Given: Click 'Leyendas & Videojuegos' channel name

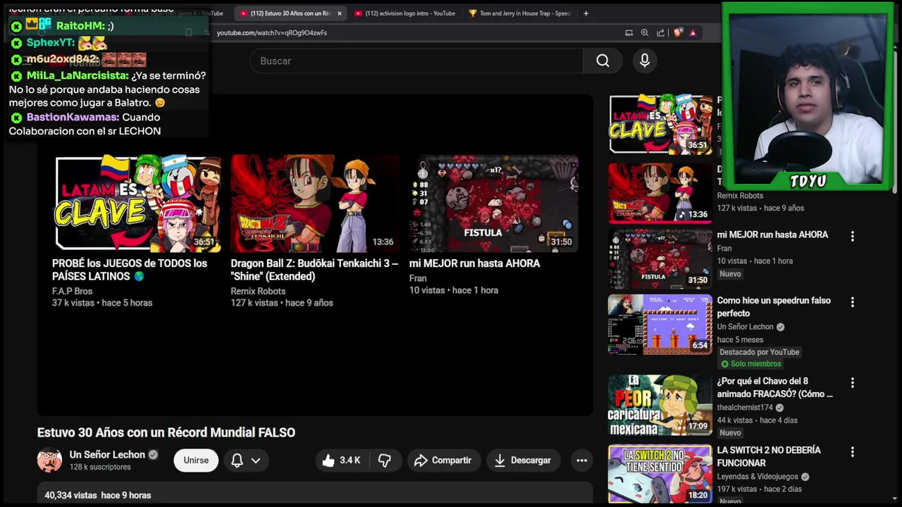Looking at the screenshot, I should 758,477.
